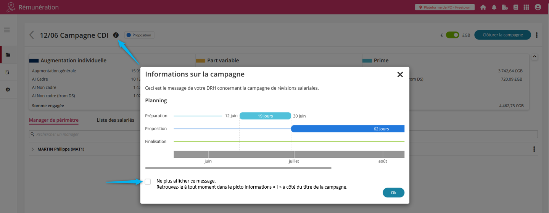The image size is (549, 213).
Task: Expand the MARTIN Philippe (MAT1) row
Action: point(32,149)
